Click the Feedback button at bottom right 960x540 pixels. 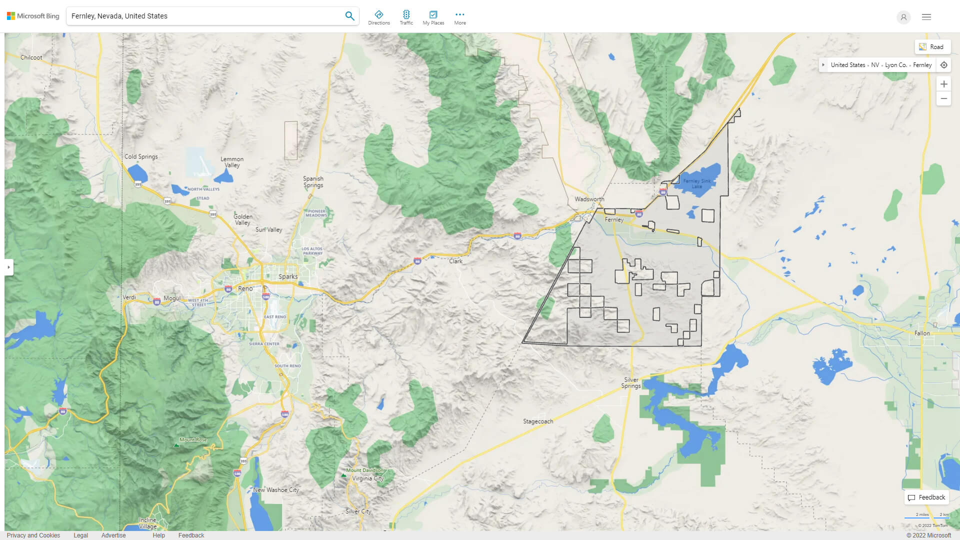[926, 497]
